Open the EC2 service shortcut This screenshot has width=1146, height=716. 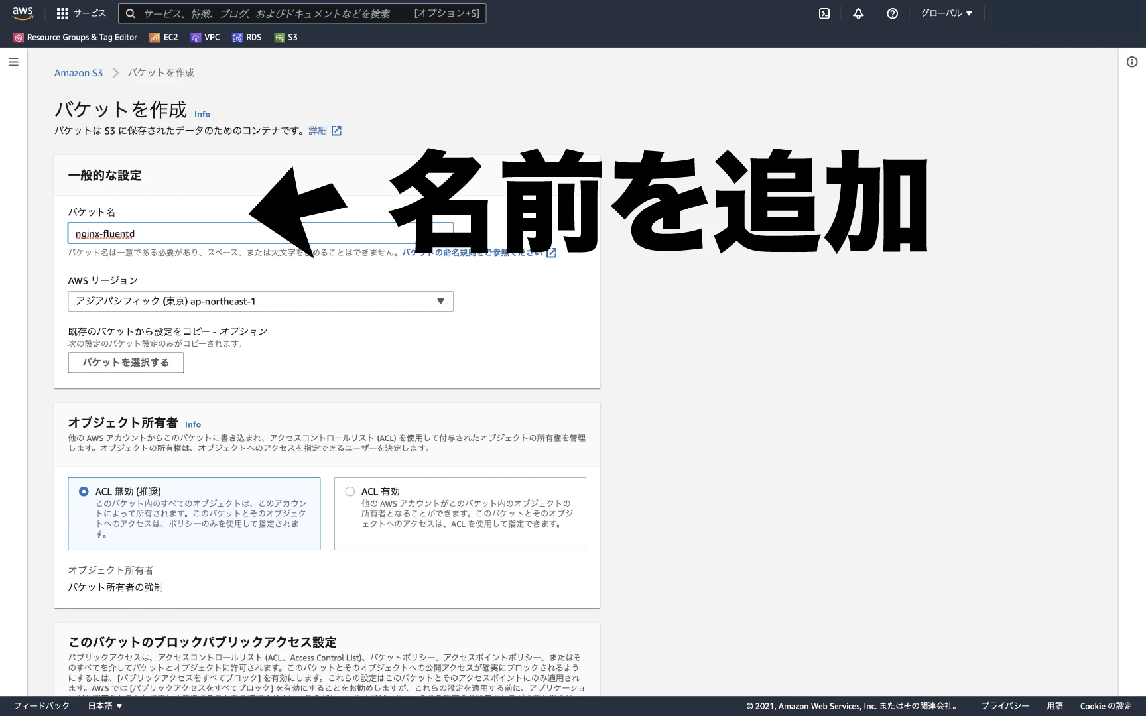(x=164, y=38)
